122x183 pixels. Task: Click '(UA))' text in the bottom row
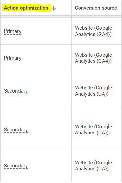pyautogui.click(x=103, y=169)
